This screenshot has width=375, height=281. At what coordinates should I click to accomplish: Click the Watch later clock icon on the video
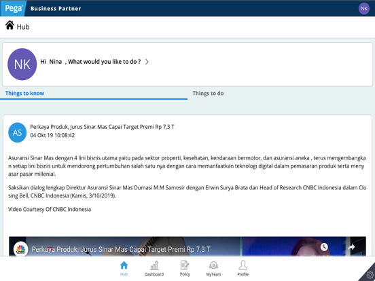[324, 247]
